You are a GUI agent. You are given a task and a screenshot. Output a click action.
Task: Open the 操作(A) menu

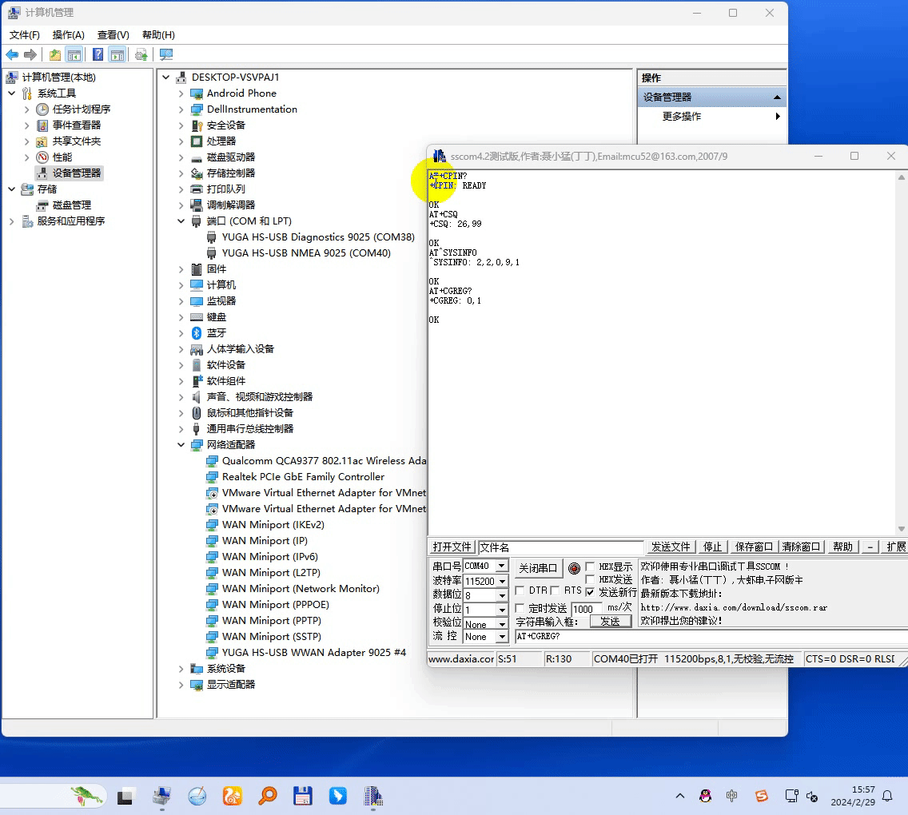pyautogui.click(x=68, y=35)
